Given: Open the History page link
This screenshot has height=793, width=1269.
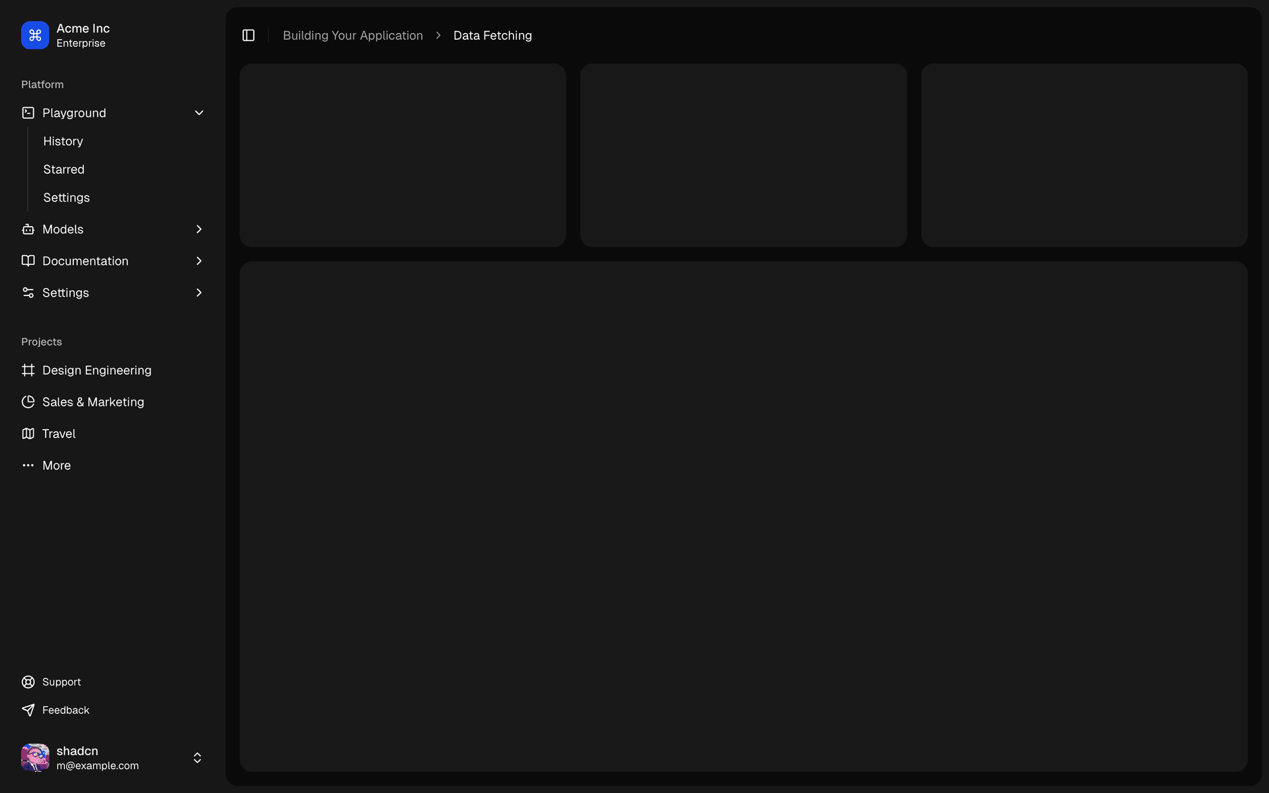Looking at the screenshot, I should 63,141.
